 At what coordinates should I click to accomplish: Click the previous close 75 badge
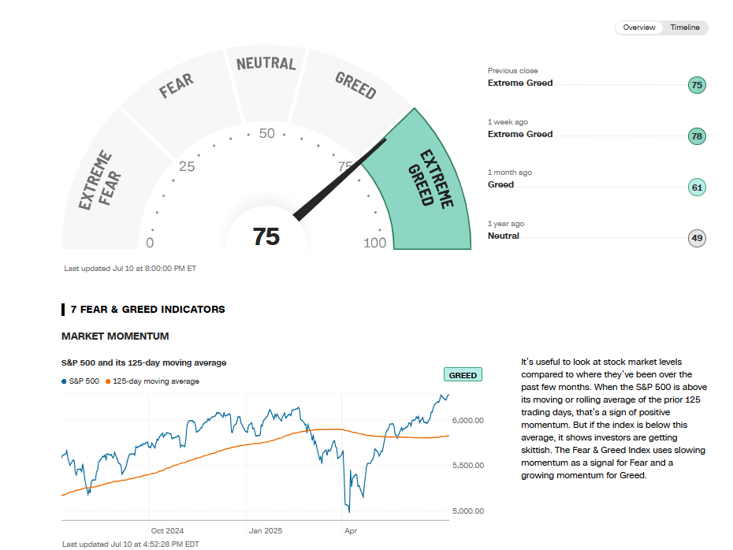point(696,85)
